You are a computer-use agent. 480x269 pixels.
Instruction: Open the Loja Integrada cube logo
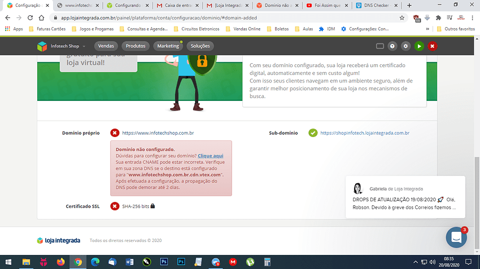click(42, 46)
